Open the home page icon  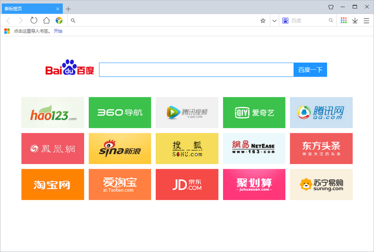coord(46,20)
